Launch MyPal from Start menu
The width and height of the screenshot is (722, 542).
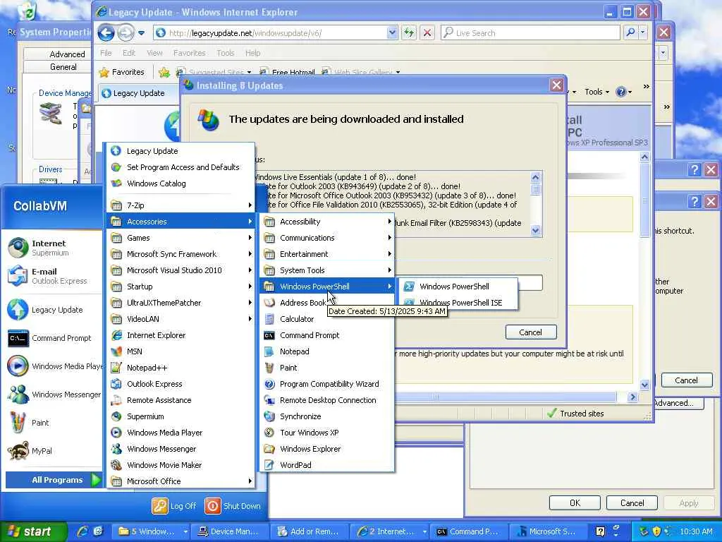(52, 451)
